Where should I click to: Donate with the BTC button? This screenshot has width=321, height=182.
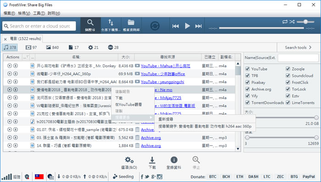[x=212, y=177]
